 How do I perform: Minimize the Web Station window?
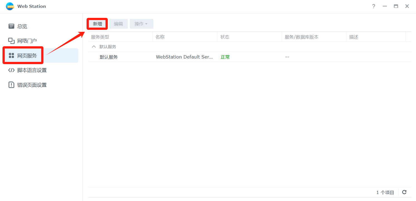click(x=385, y=6)
